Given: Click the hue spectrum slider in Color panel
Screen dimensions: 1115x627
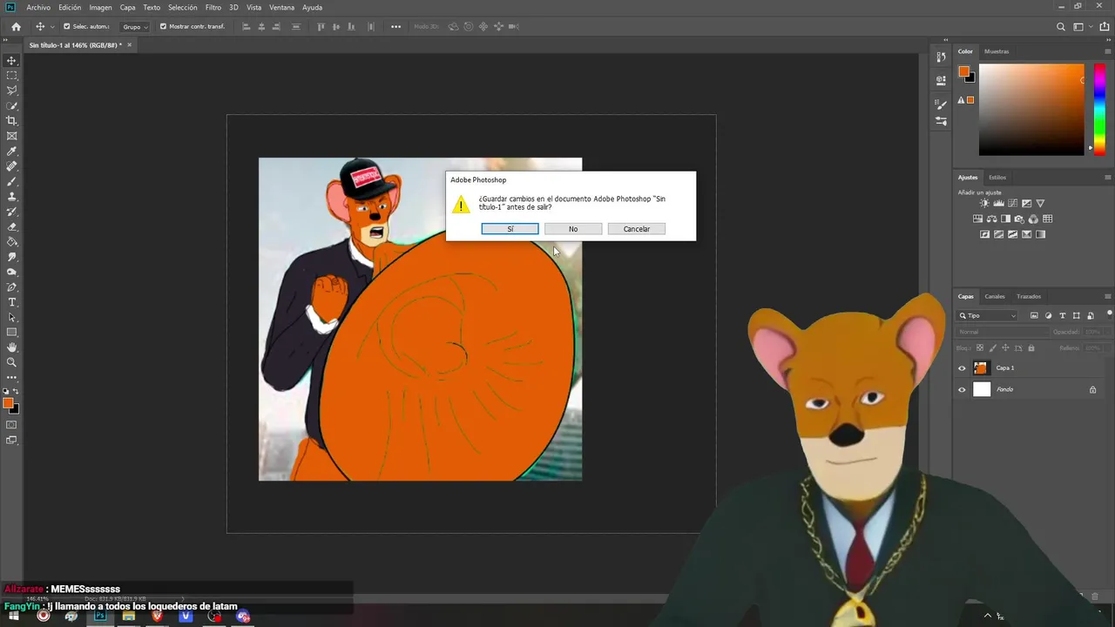Looking at the screenshot, I should (x=1099, y=110).
